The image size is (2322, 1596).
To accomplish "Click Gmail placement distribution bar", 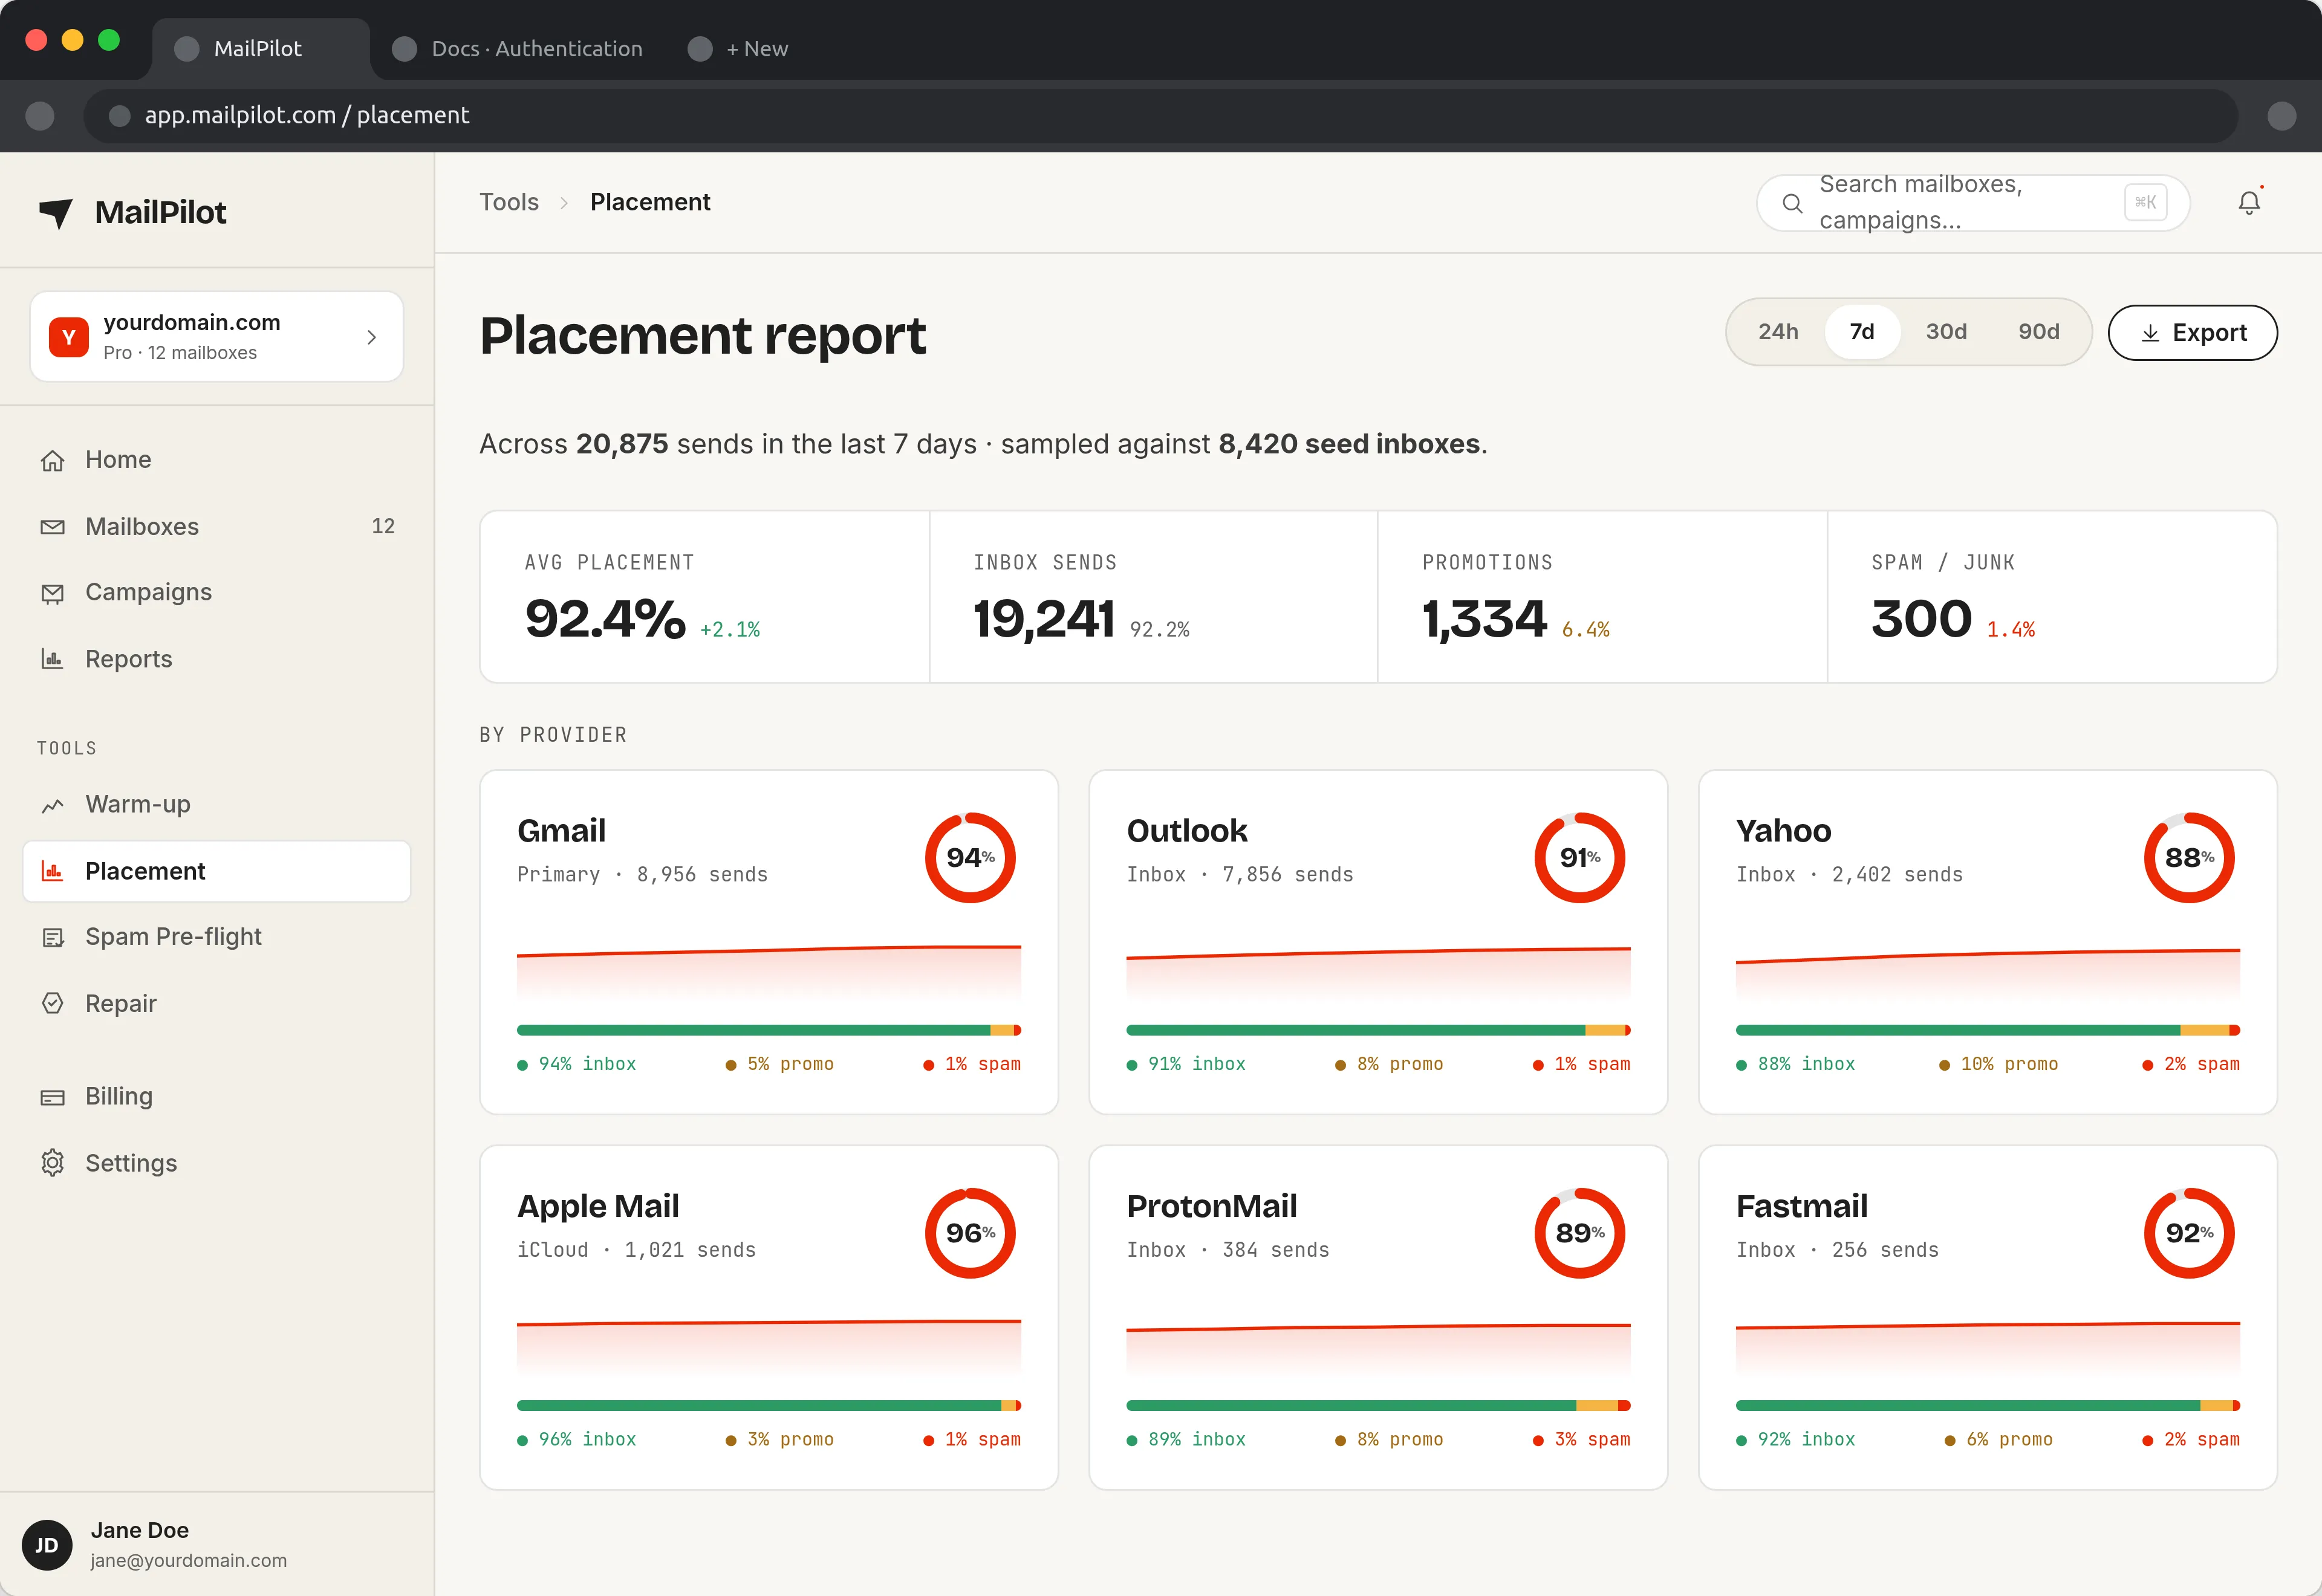I will pyautogui.click(x=768, y=1030).
